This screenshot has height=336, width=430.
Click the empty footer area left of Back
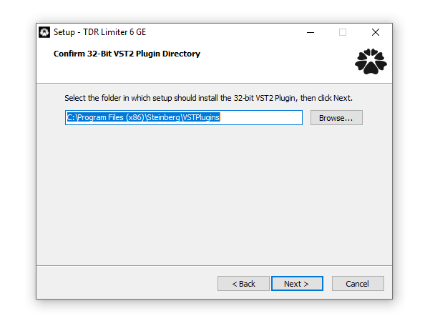point(126,283)
